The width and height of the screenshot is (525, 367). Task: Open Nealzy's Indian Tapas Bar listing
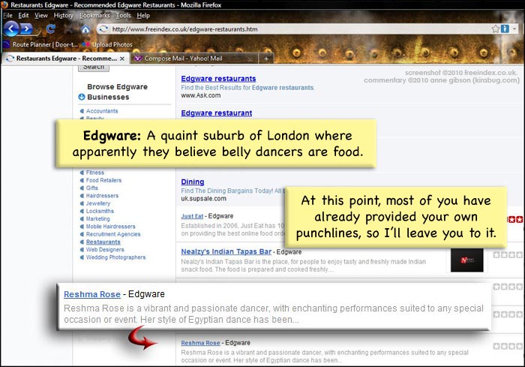pos(226,251)
